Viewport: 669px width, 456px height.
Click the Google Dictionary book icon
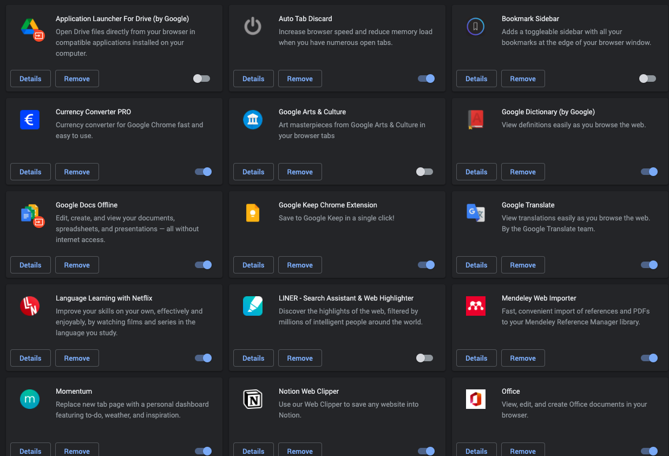tap(476, 120)
